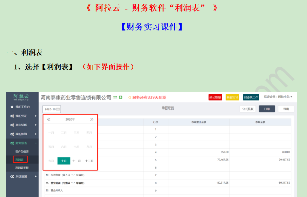
Task: Select 三月 in the month picker
Action: (76, 133)
